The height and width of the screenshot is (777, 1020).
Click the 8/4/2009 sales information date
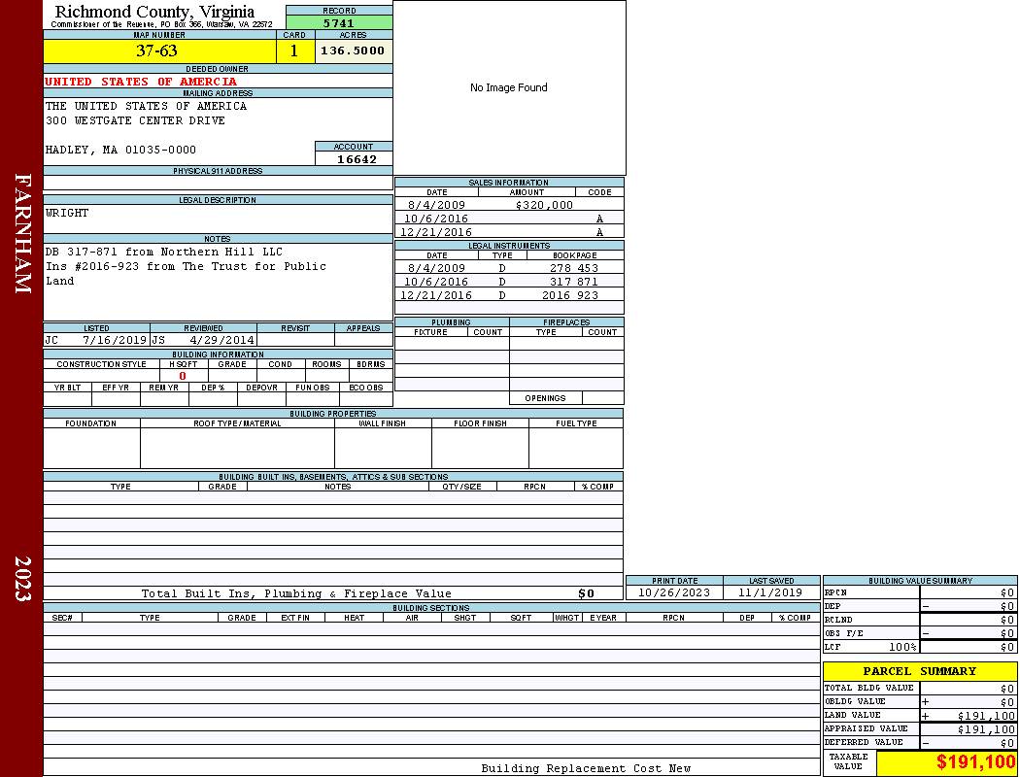coord(436,206)
